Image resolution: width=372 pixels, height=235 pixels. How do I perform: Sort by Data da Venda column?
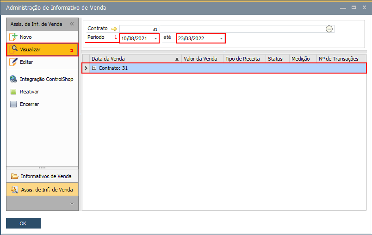(135, 59)
